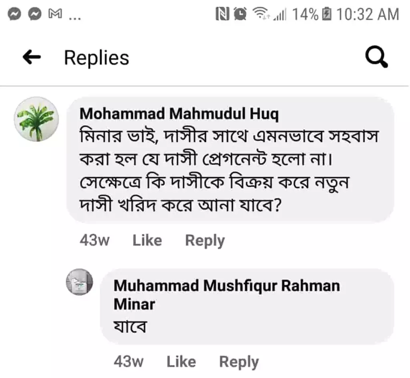Viewport: 410px width, 378px height.
Task: Reply to Mushfiqur Rahman Minar's reply
Action: pyautogui.click(x=239, y=362)
